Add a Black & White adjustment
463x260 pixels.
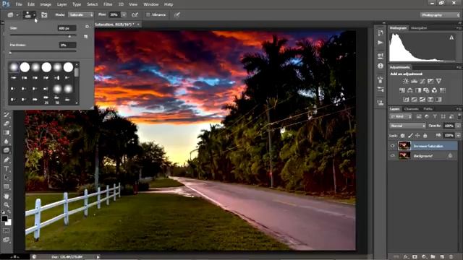click(418, 90)
